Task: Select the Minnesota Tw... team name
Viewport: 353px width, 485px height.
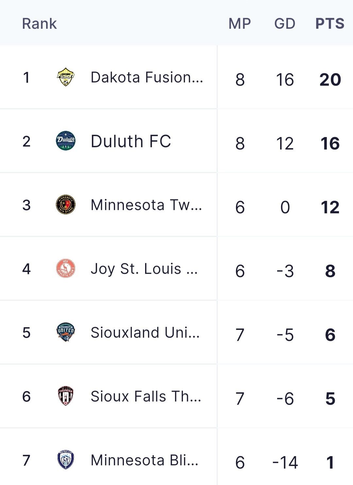Action: tap(146, 205)
